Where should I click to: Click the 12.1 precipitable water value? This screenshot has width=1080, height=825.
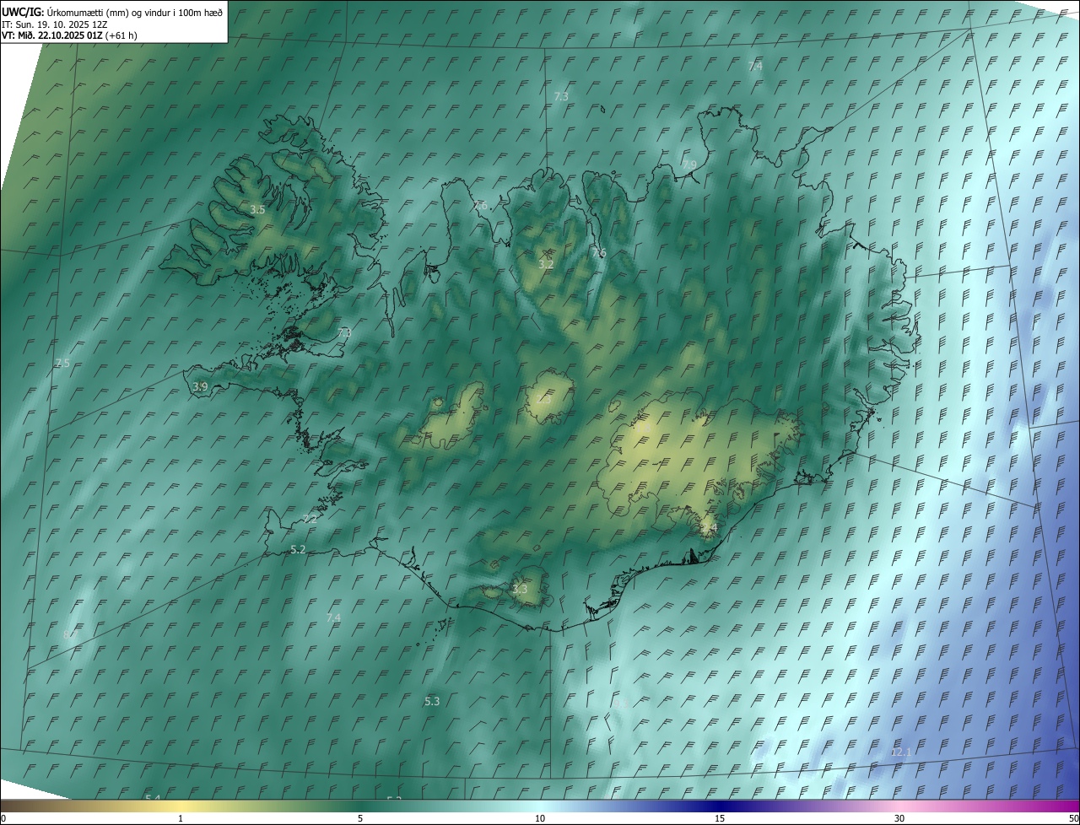pyautogui.click(x=901, y=752)
